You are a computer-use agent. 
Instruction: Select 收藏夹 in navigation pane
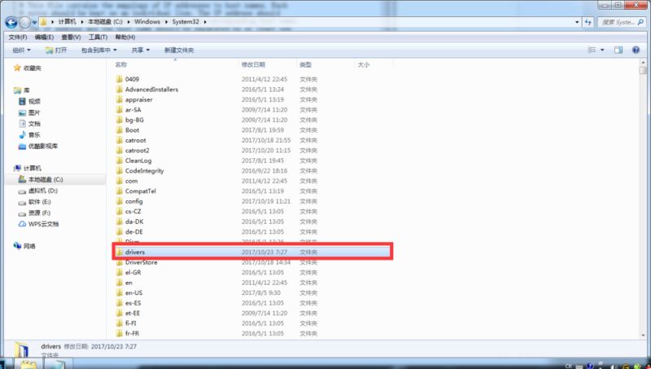click(x=32, y=68)
